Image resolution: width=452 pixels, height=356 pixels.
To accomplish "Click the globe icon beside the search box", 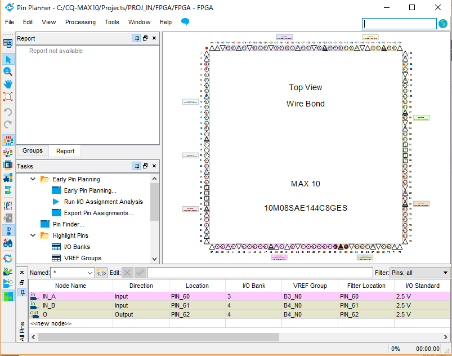I will [x=443, y=23].
